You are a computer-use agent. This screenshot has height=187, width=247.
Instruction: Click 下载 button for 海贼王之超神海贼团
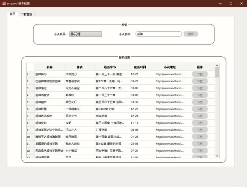click(200, 137)
